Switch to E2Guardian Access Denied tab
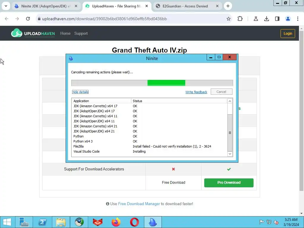This screenshot has height=228, width=304. coord(185,6)
